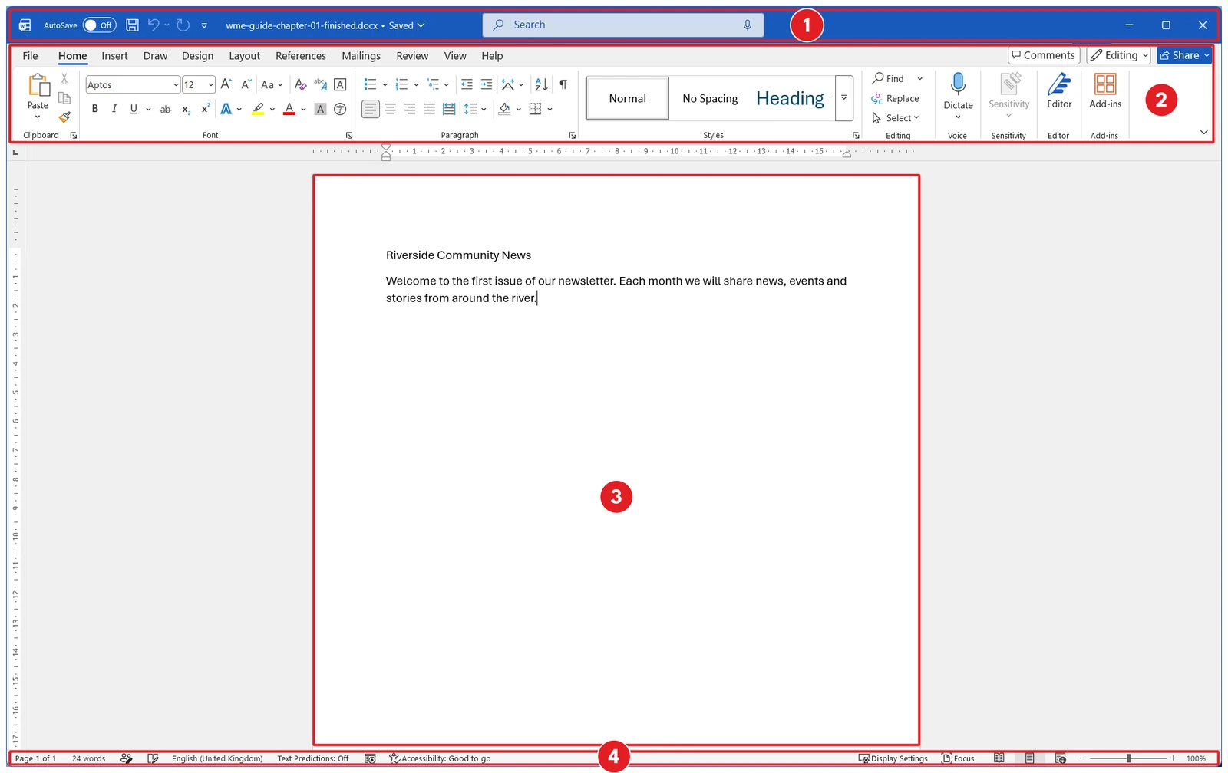Decrease paragraph indent
The height and width of the screenshot is (773, 1228).
tap(467, 84)
